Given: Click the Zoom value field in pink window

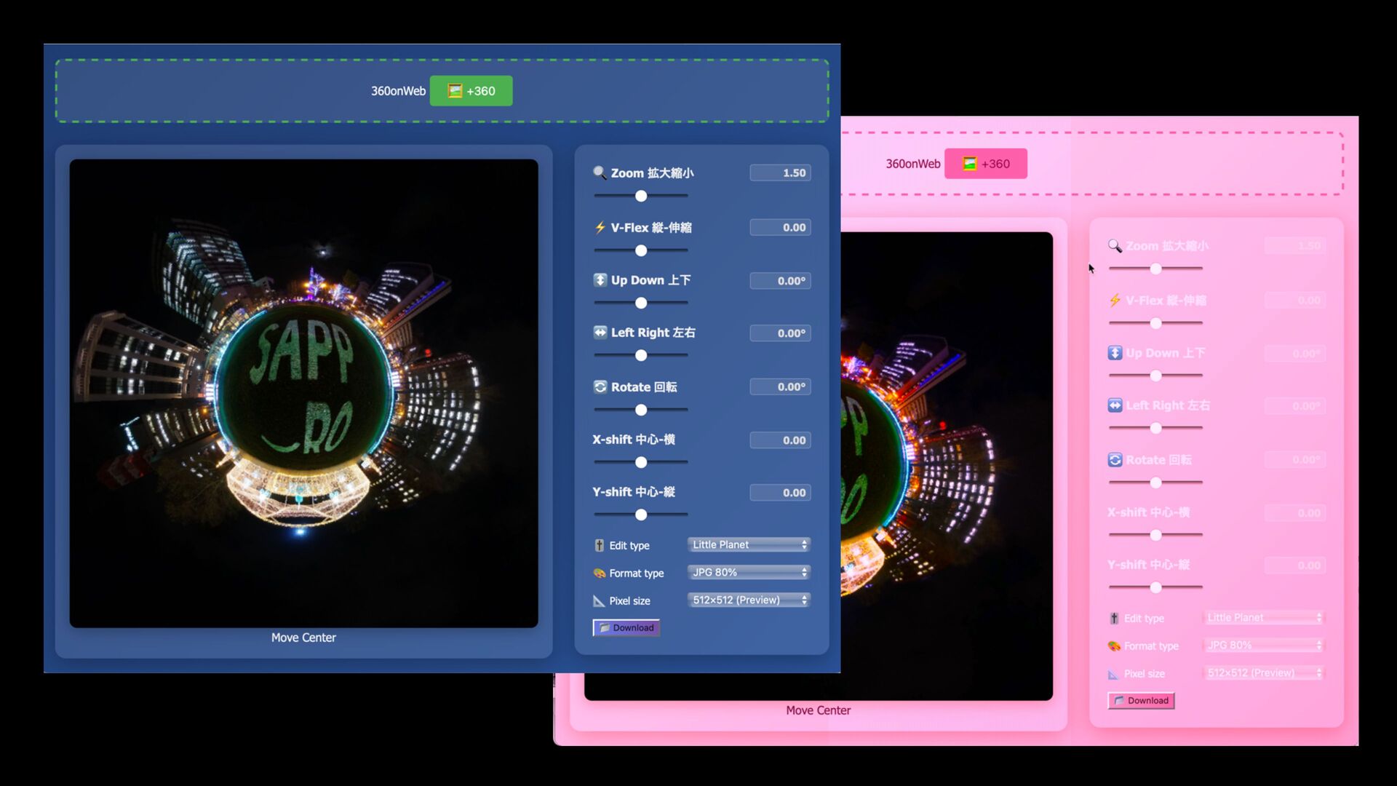Looking at the screenshot, I should [x=1295, y=245].
